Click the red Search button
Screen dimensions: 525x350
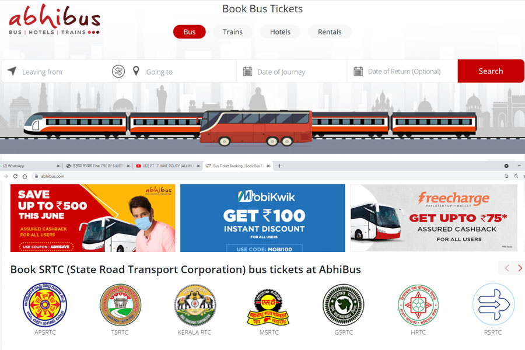(491, 71)
